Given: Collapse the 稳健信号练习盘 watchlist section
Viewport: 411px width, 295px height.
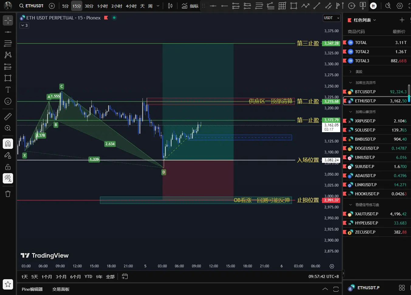Looking at the screenshot, I should [x=351, y=205].
